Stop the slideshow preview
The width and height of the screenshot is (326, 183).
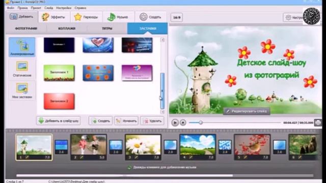pos(183,123)
